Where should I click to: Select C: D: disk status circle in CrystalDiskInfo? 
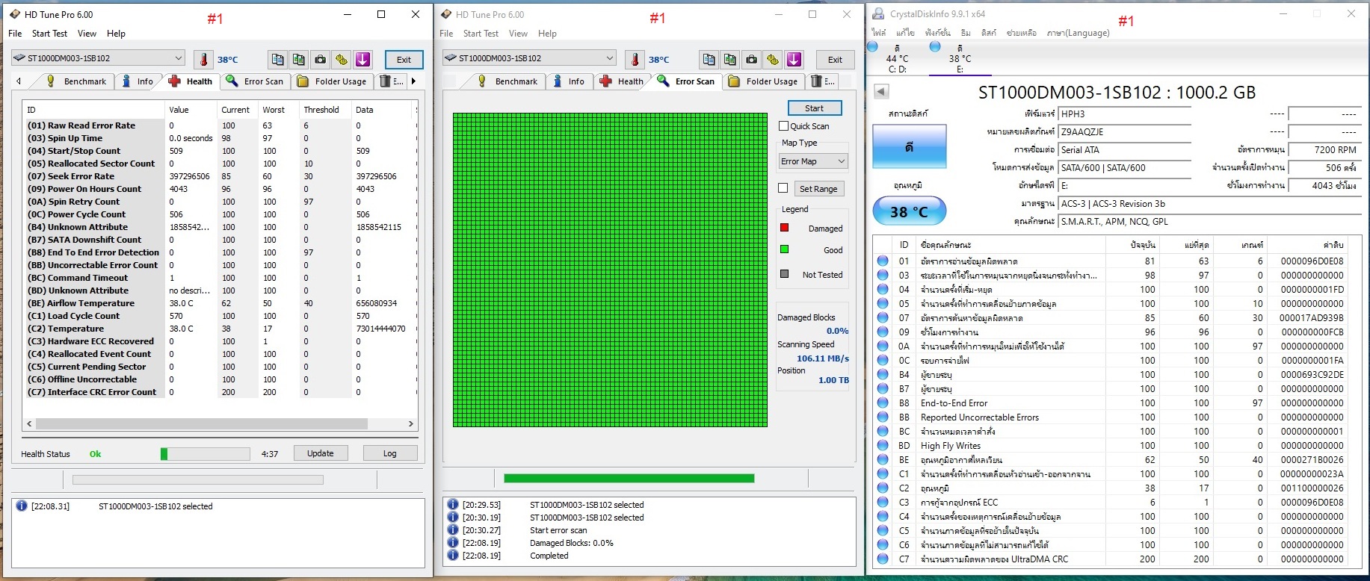pyautogui.click(x=872, y=46)
